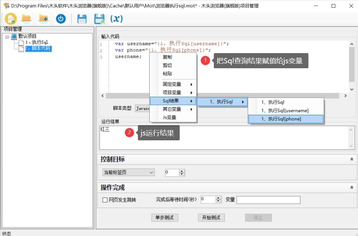Viewport: 358px width, 236px height.
Task: Click the save-as toolbar icon
Action: [x=100, y=19]
